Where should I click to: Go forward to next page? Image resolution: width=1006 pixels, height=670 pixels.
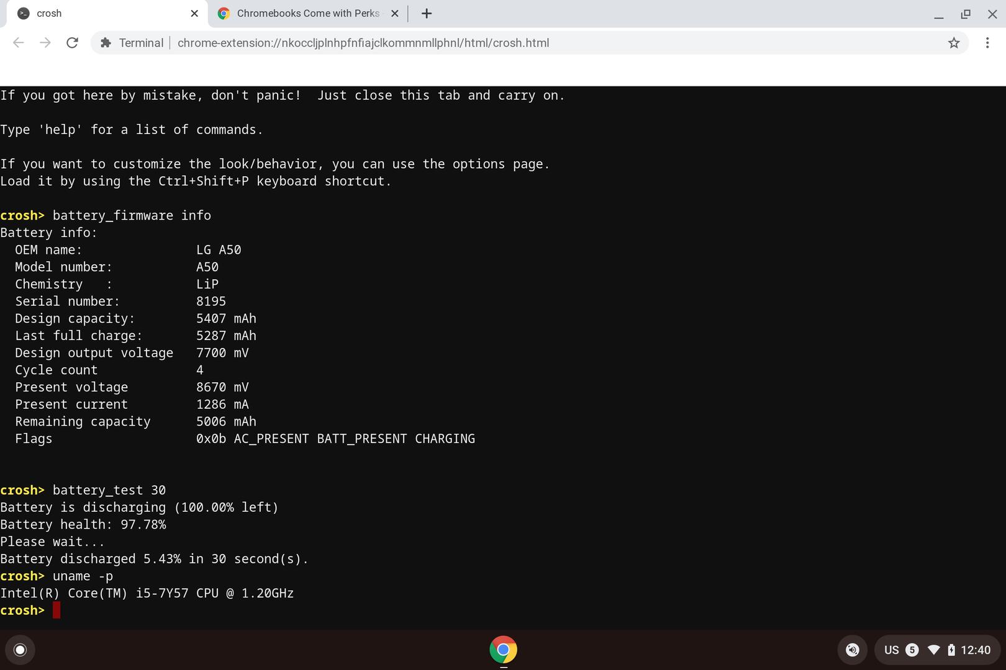pos(45,43)
